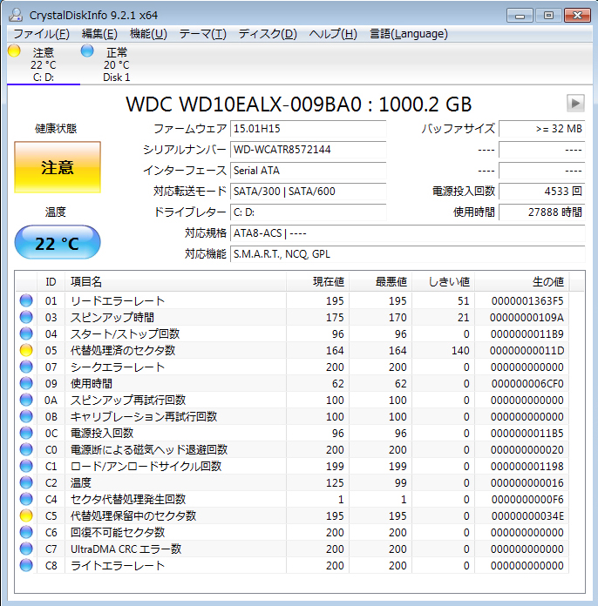This screenshot has width=598, height=606.
Task: Click the blue status dot for attribute C2 温度
Action: coord(26,482)
